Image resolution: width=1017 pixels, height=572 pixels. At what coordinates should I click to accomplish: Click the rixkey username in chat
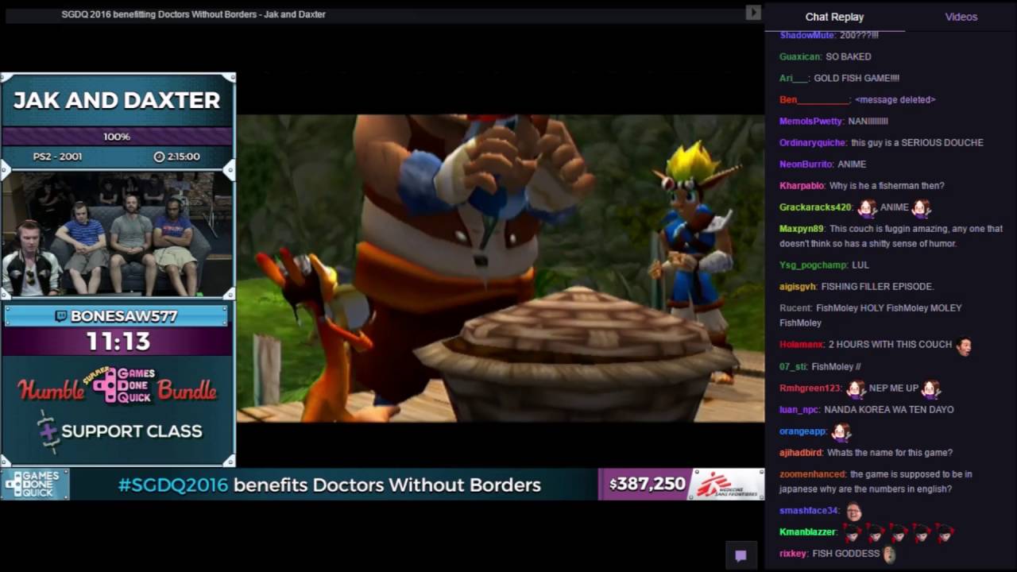tap(793, 553)
